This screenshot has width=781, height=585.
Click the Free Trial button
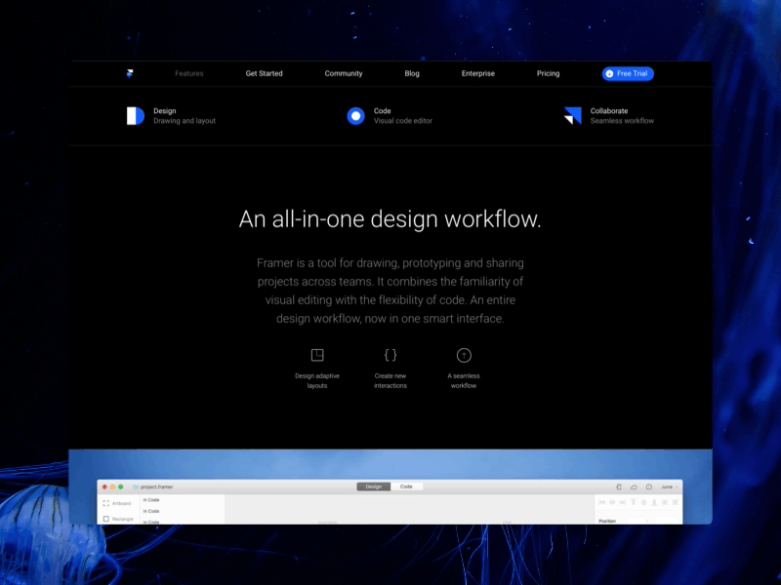click(628, 74)
